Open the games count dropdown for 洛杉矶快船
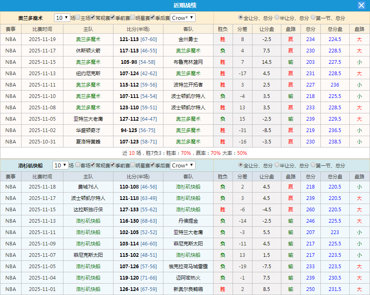The width and height of the screenshot is (370, 295). tap(61, 165)
